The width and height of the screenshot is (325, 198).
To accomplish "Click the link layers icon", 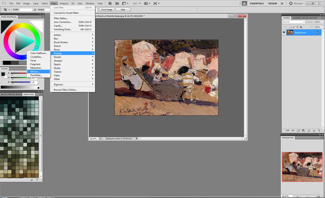I will [x=287, y=131].
